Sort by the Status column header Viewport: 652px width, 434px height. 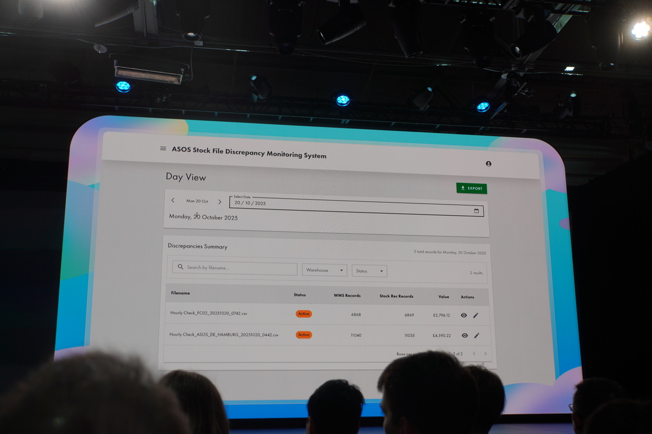click(x=300, y=295)
